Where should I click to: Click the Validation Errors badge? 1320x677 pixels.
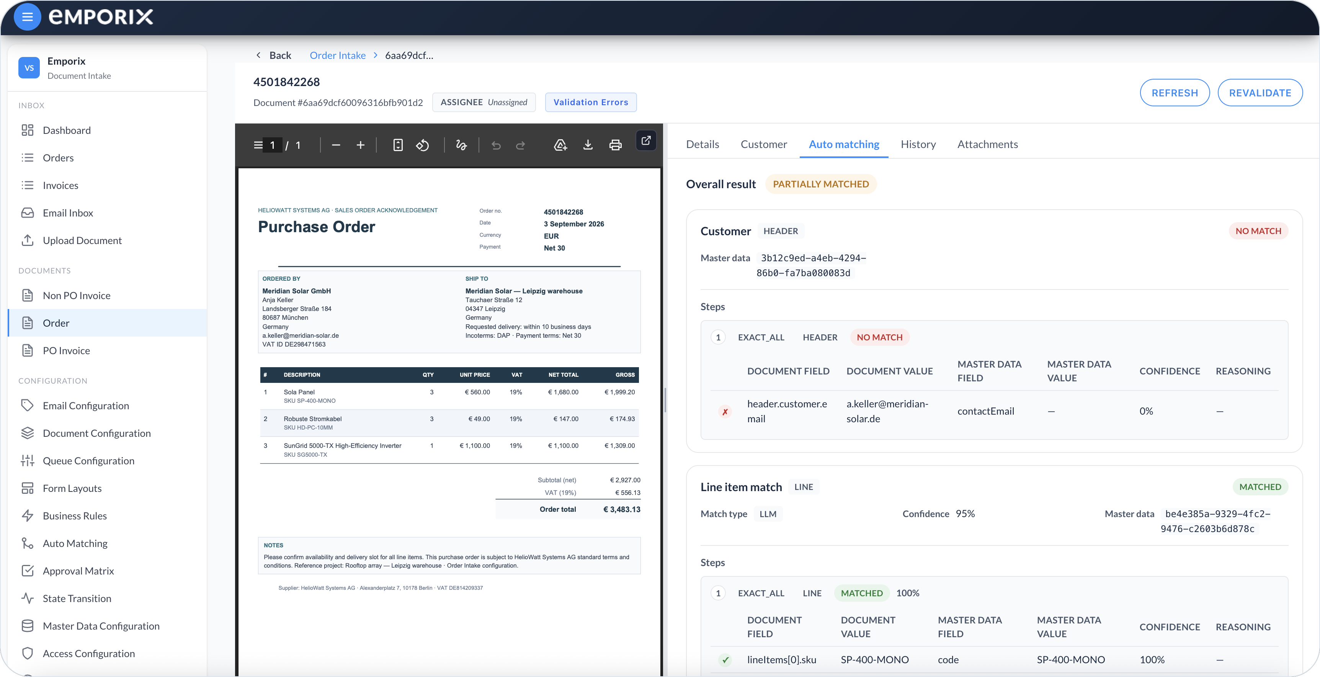tap(590, 103)
